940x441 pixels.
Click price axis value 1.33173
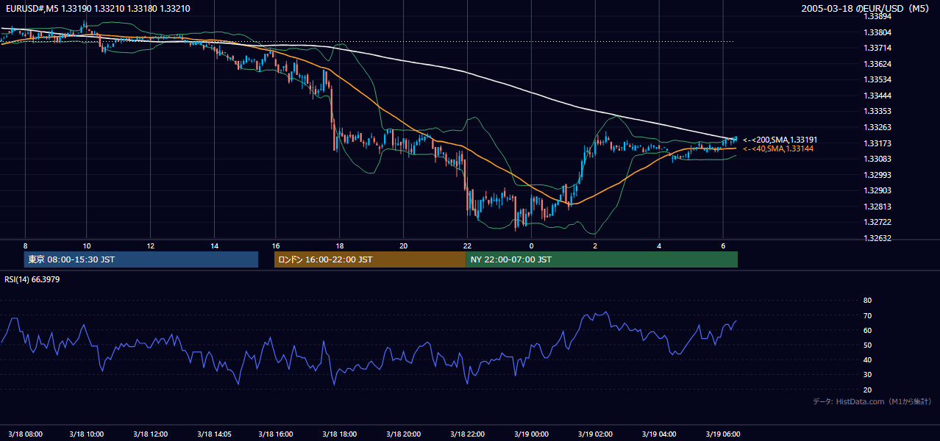[x=877, y=143]
